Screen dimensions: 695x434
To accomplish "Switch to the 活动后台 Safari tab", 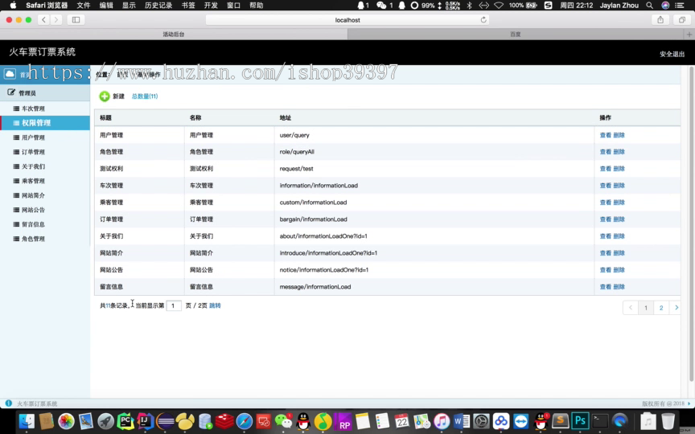I will [x=174, y=34].
